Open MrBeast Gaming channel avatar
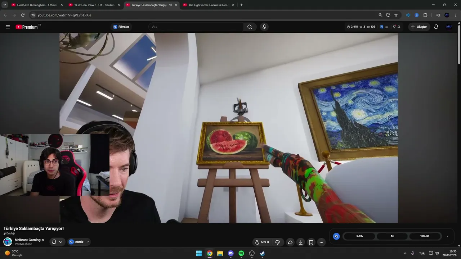The height and width of the screenshot is (259, 461). (x=8, y=242)
